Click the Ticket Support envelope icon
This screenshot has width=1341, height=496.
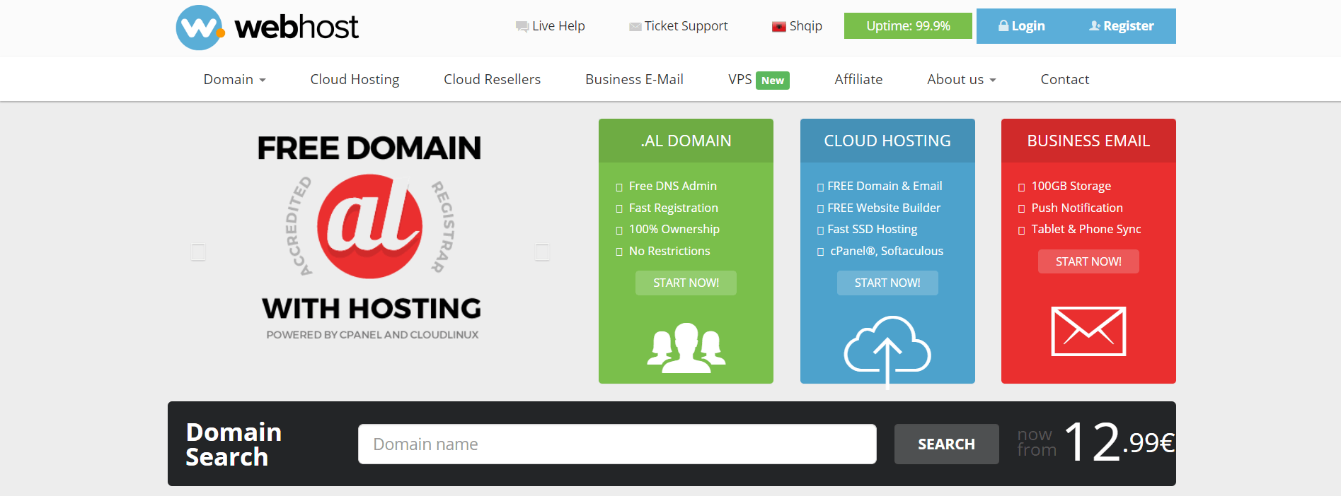click(635, 27)
